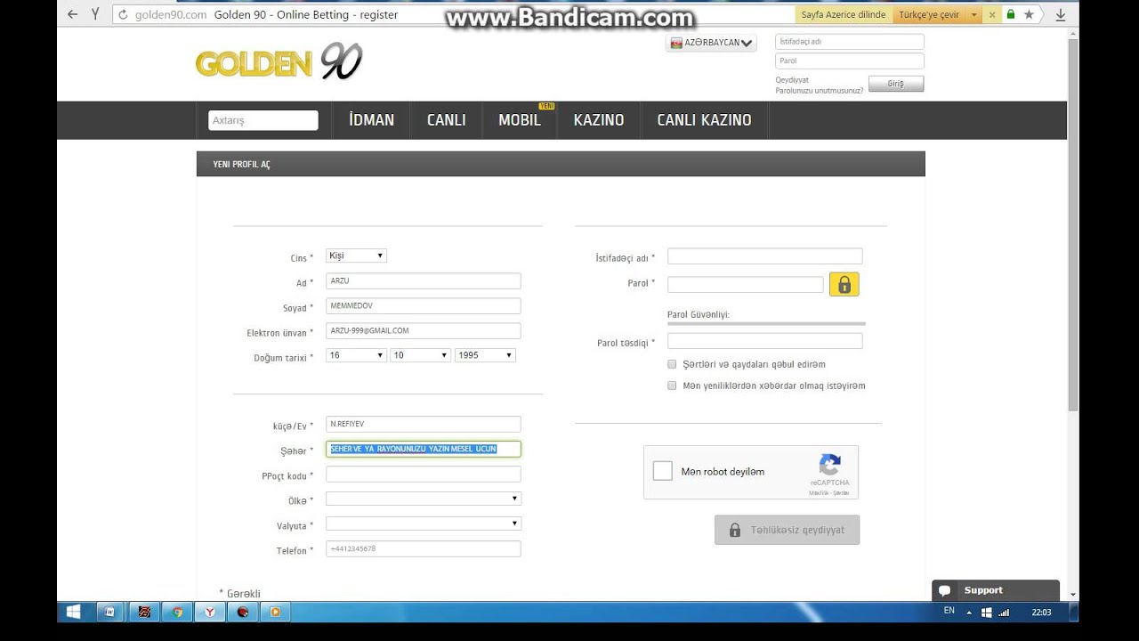This screenshot has height=641, width=1139.
Task: Click registration İstifadəçi adı field
Action: pos(765,256)
